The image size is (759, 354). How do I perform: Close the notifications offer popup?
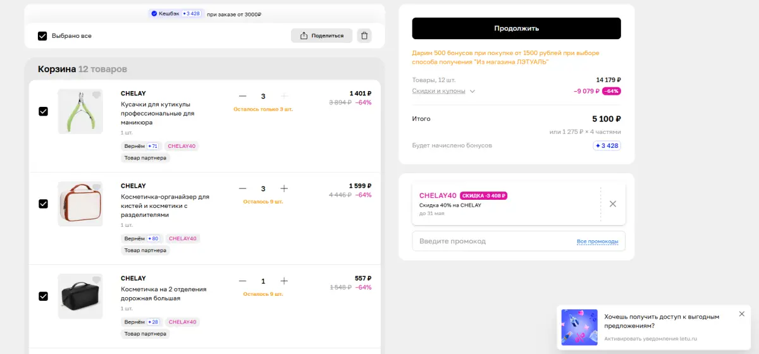[742, 314]
